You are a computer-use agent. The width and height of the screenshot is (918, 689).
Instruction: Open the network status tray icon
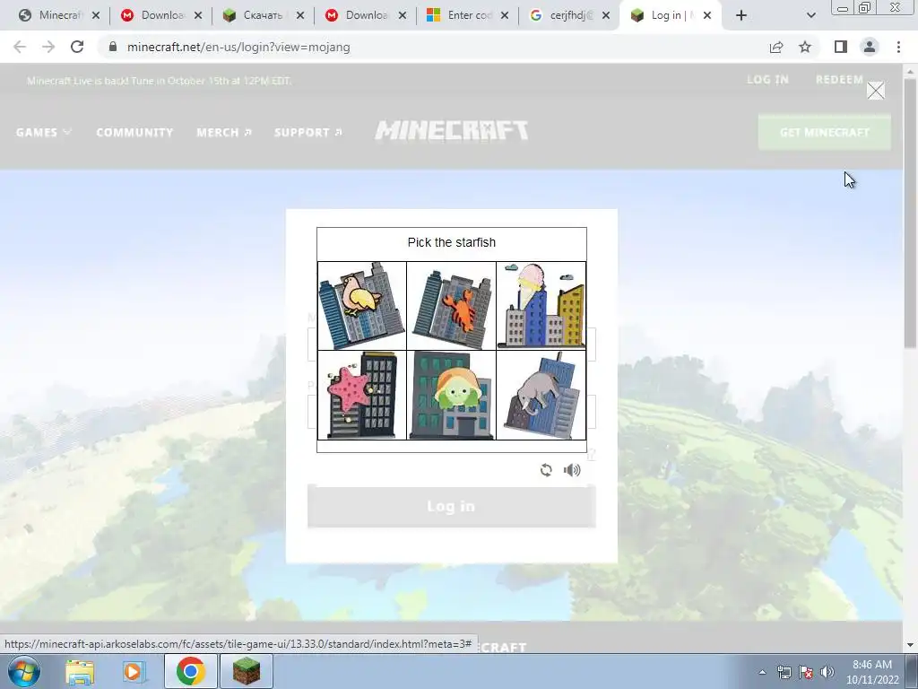point(784,672)
